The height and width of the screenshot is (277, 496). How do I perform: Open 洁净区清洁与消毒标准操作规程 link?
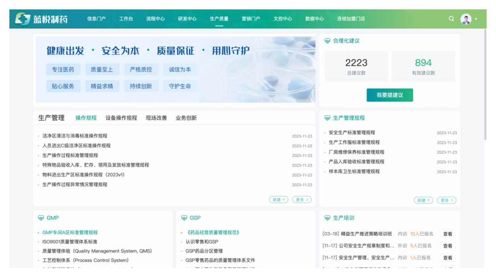[75, 136]
